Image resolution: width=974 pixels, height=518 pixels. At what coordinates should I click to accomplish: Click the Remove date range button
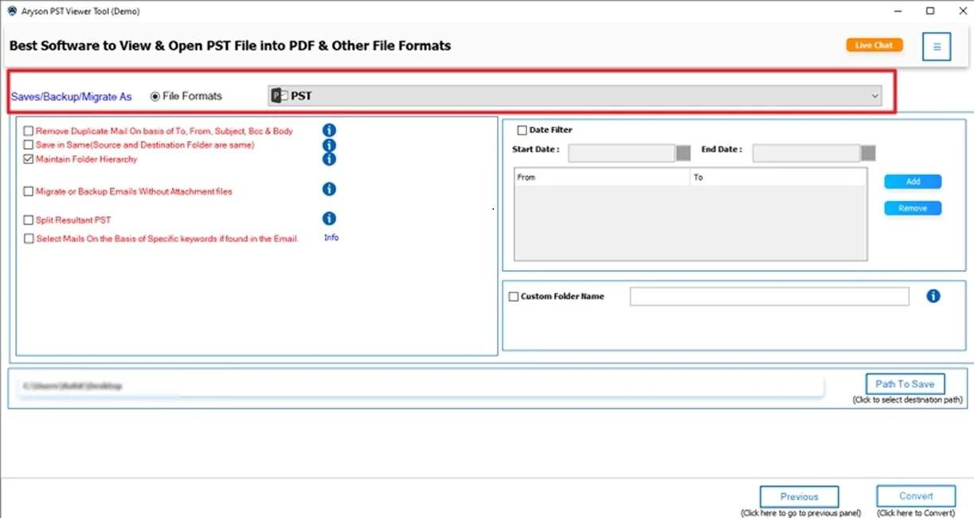913,208
